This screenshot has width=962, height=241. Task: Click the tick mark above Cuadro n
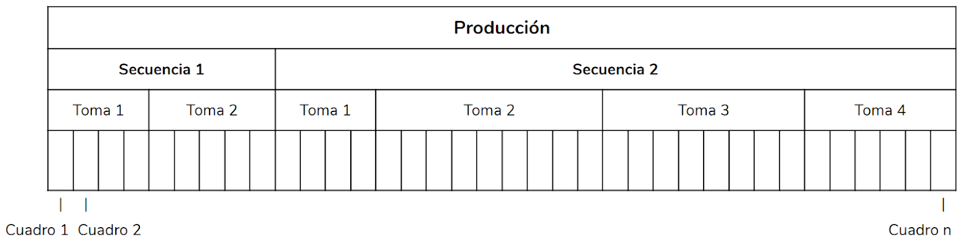pyautogui.click(x=943, y=204)
